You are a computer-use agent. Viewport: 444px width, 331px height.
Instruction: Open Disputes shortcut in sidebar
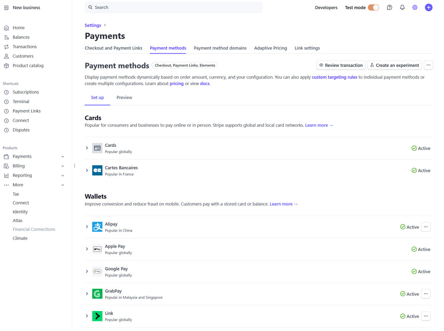[21, 130]
